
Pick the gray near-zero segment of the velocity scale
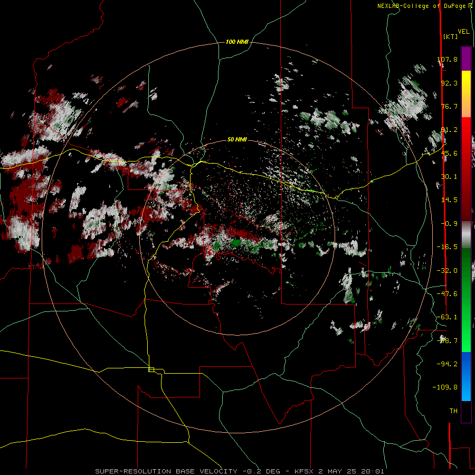[x=466, y=234]
